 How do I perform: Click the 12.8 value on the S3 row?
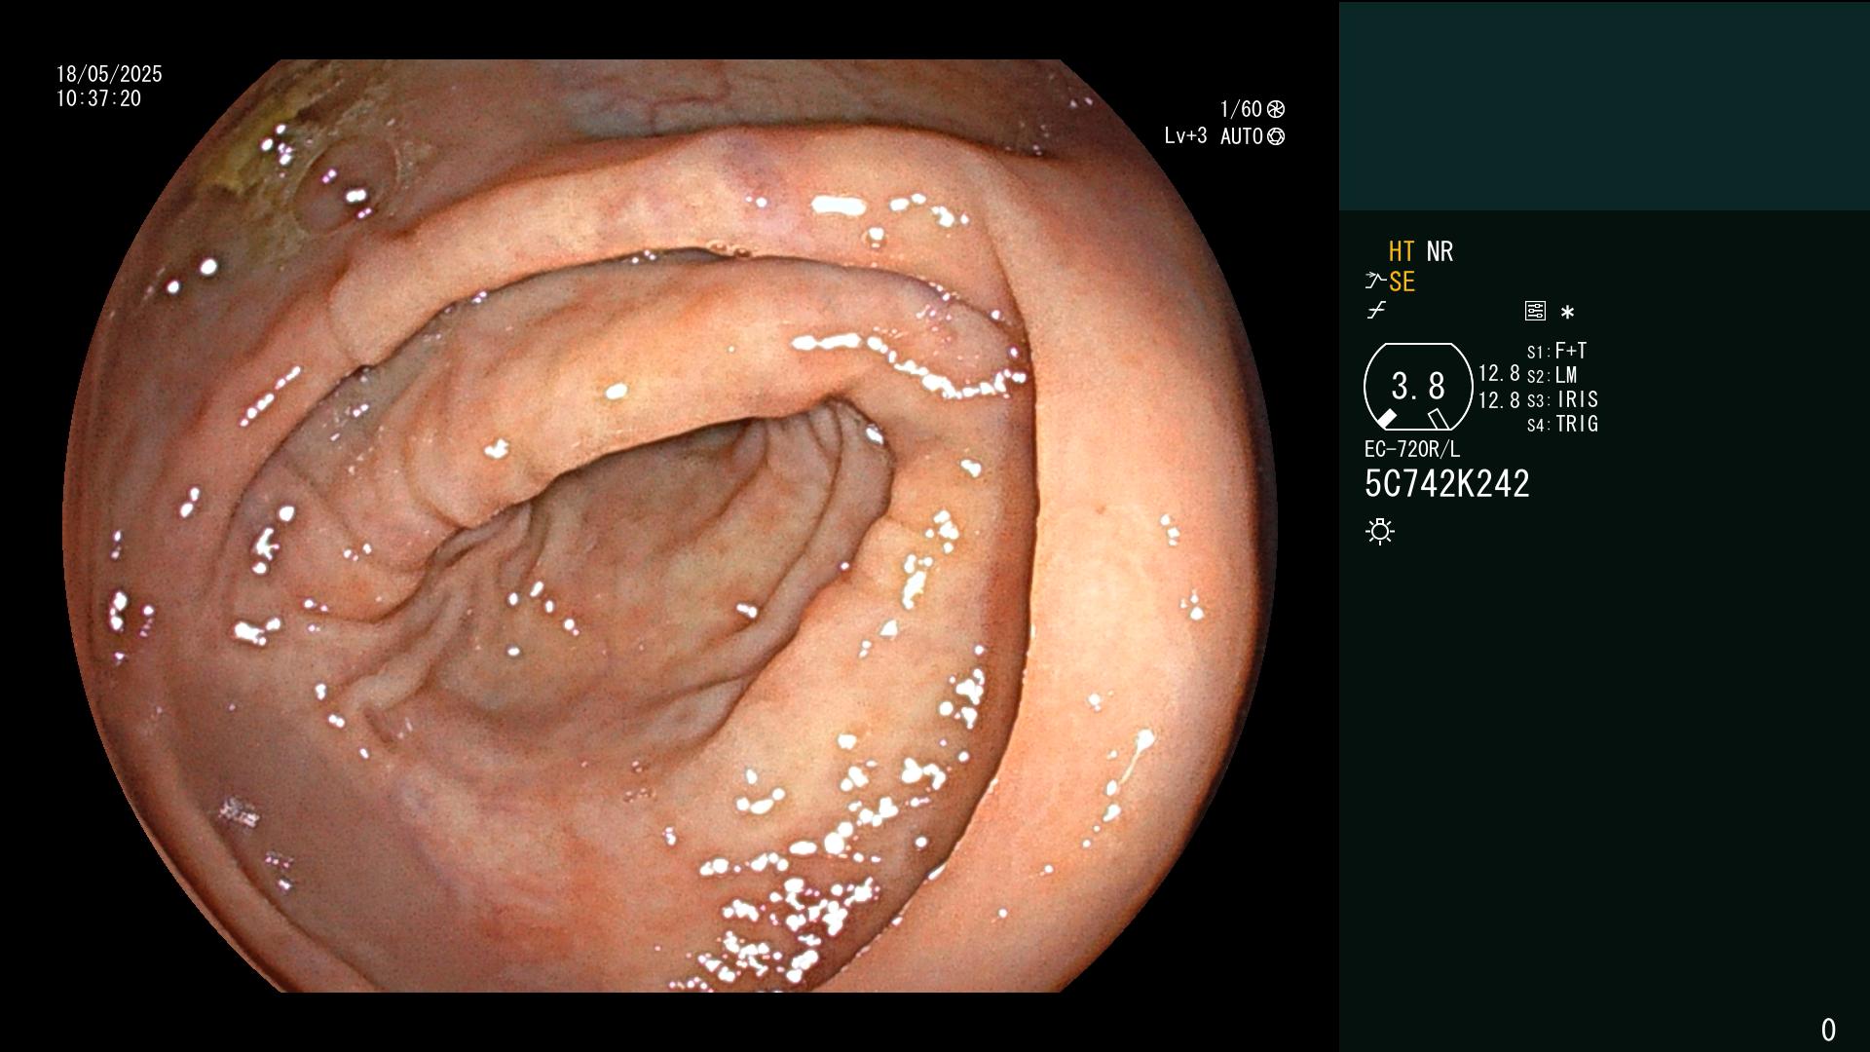1499,400
